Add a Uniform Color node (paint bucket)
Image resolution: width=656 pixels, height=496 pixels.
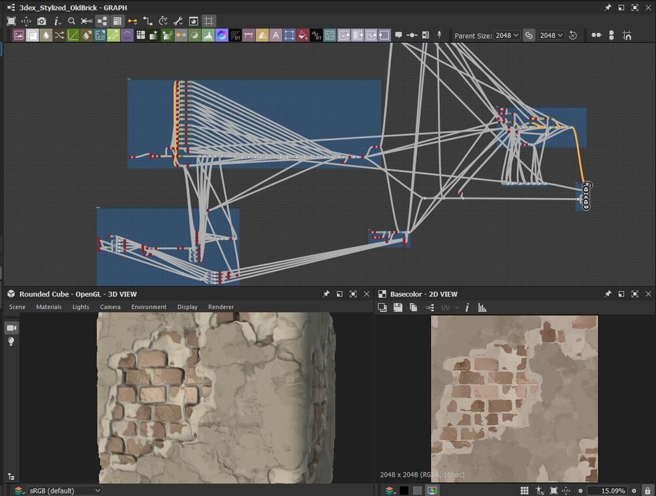click(x=302, y=35)
